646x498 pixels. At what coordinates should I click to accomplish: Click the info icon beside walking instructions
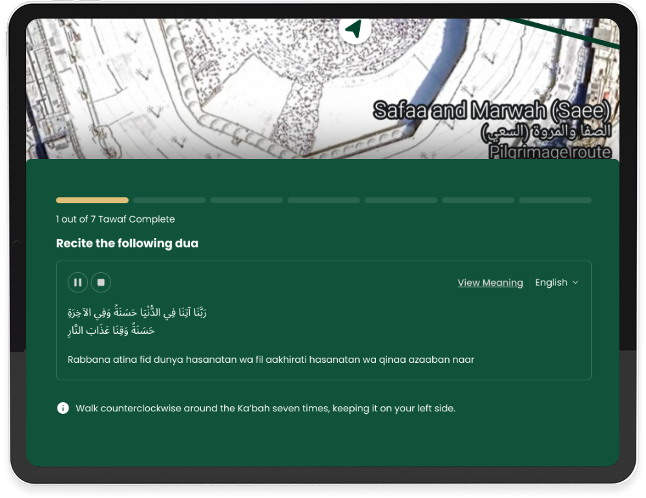pyautogui.click(x=63, y=408)
